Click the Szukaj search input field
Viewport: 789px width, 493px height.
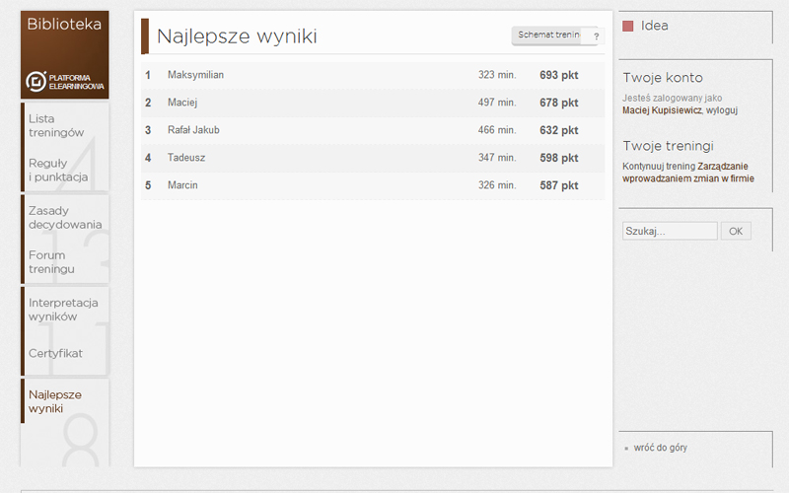click(670, 231)
